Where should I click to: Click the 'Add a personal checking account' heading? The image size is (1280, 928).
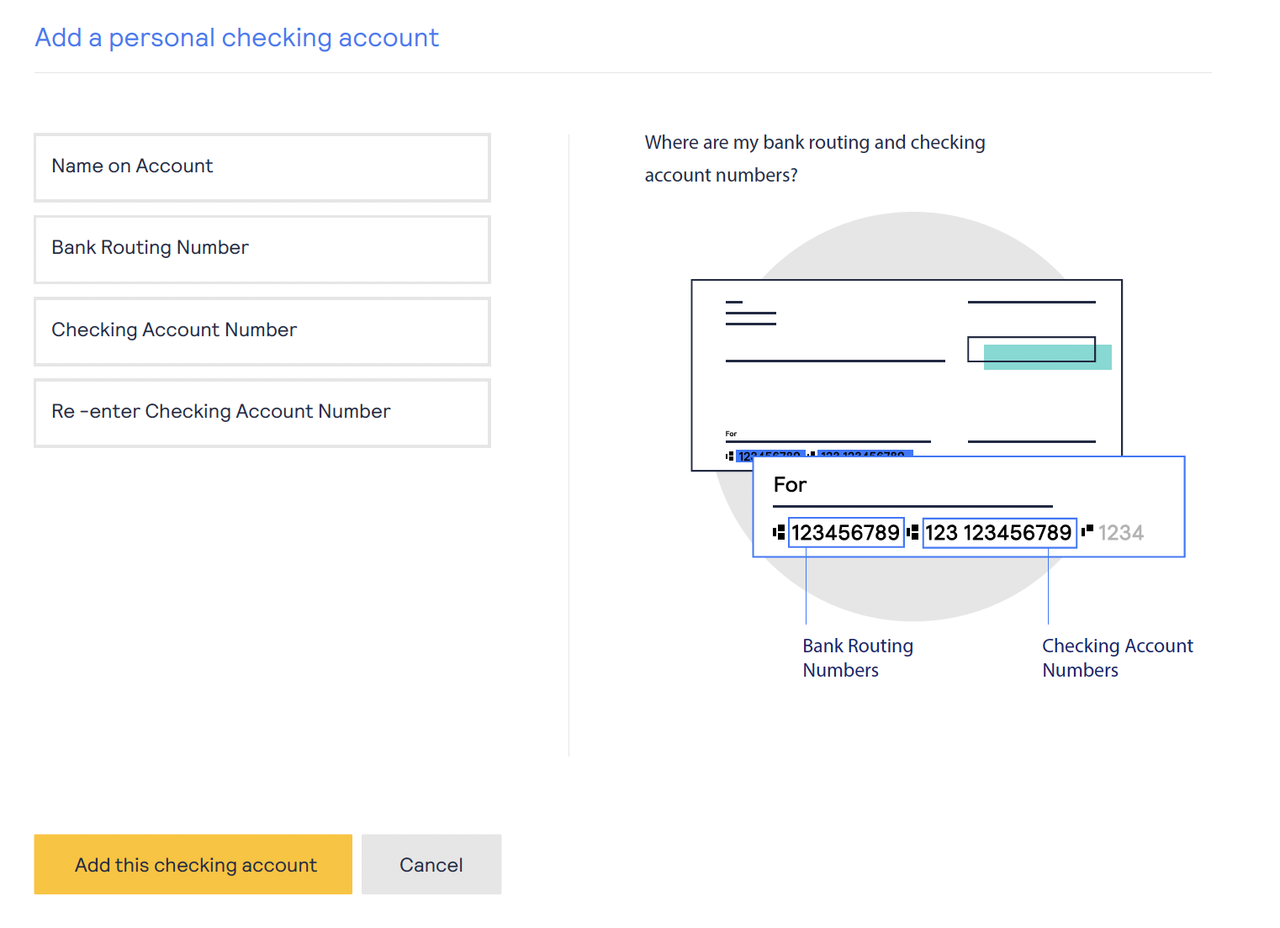coord(237,38)
